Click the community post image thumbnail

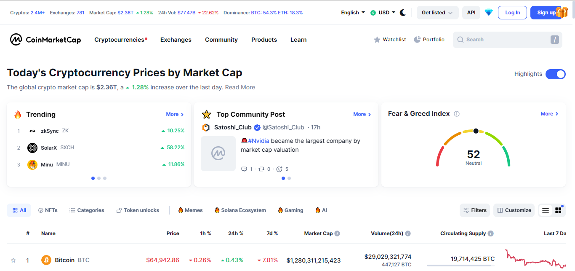click(x=218, y=153)
